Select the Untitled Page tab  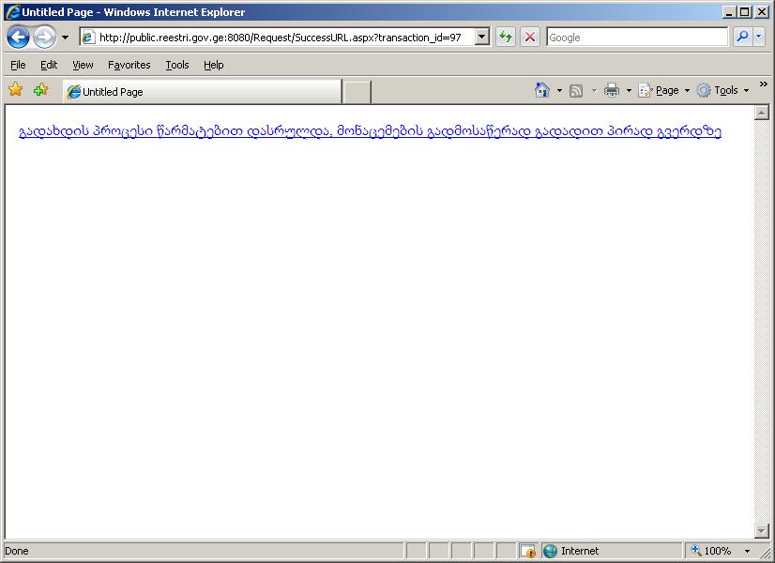tap(201, 92)
